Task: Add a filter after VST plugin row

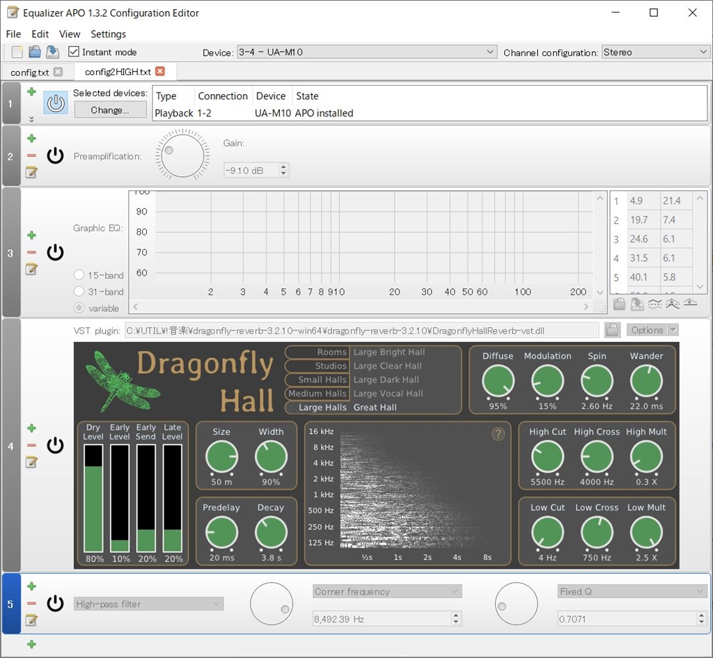Action: coord(31,428)
